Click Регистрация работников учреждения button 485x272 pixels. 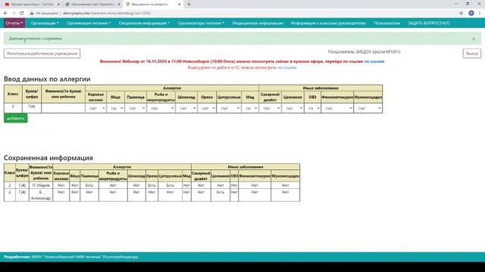[x=42, y=54]
